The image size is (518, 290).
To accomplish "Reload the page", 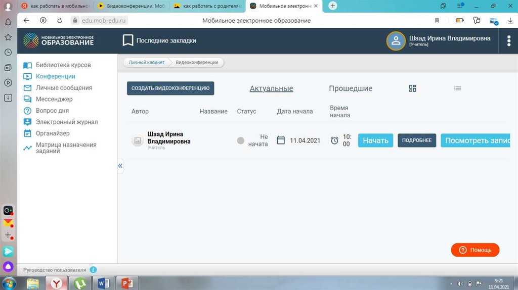I will click(x=60, y=20).
